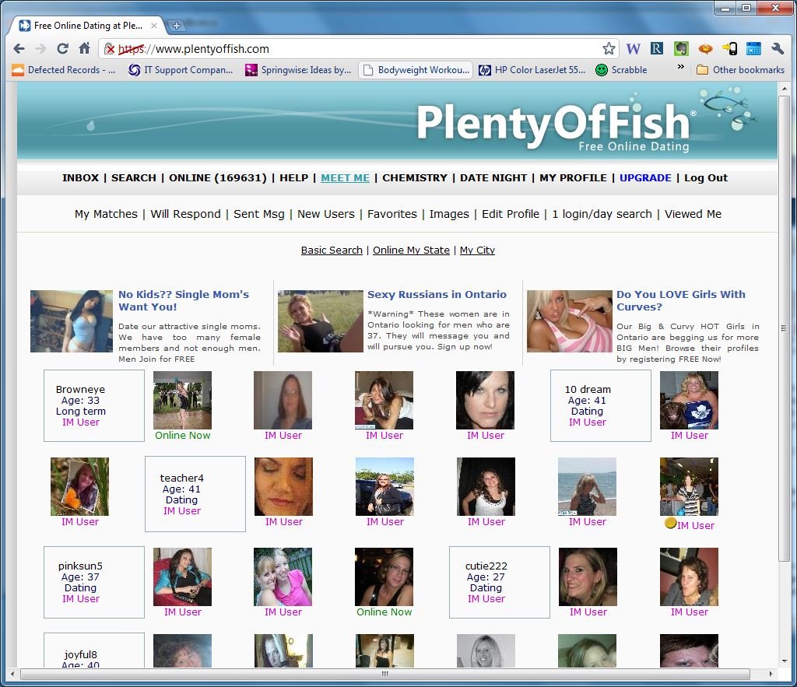Open the HELP page
This screenshot has height=687, width=797.
click(293, 178)
